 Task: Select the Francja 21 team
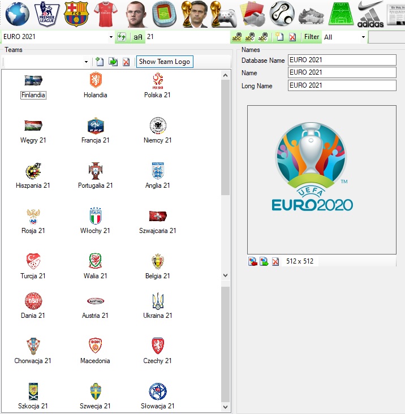(x=95, y=131)
